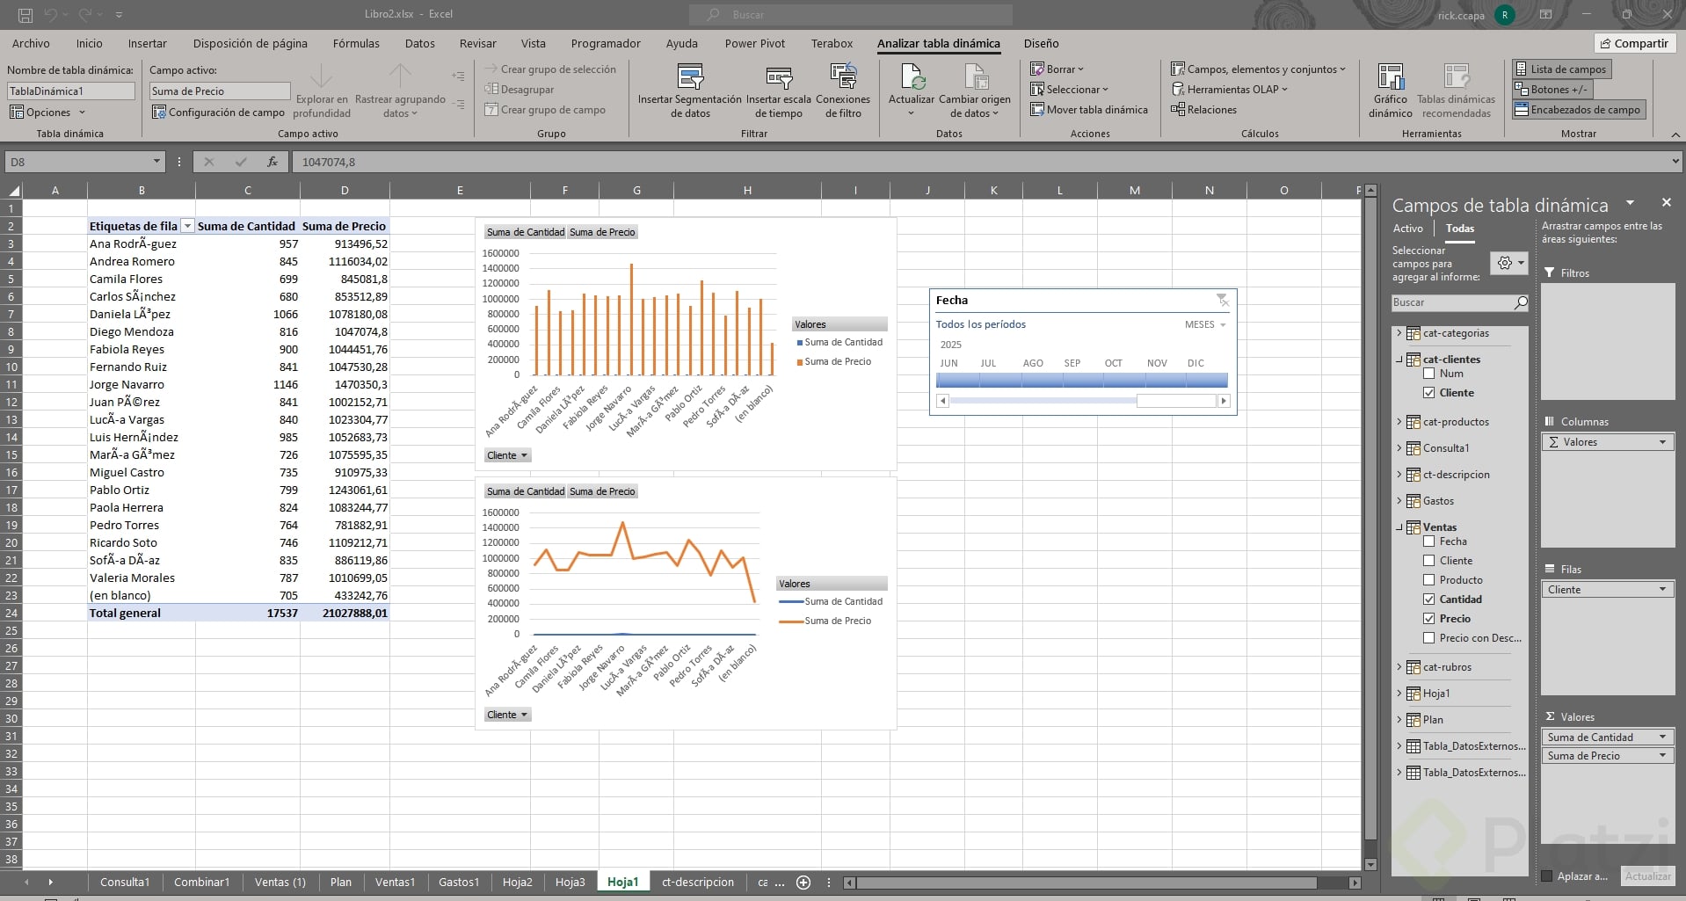Clear the Fecha timeline filter icon
This screenshot has height=901, width=1686.
[x=1222, y=301]
